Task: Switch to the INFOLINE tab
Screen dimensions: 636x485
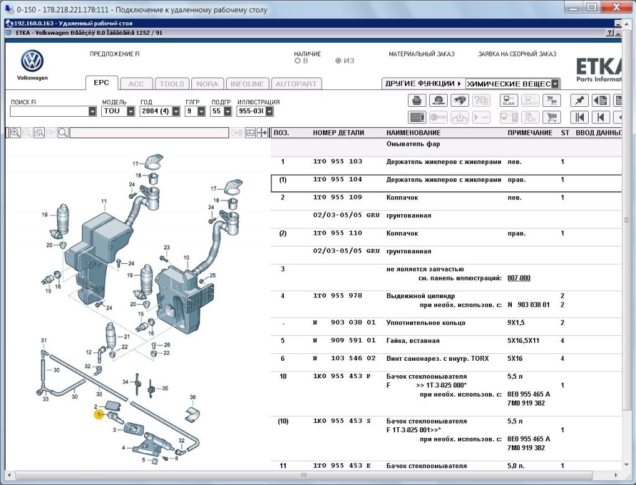Action: pyautogui.click(x=247, y=84)
